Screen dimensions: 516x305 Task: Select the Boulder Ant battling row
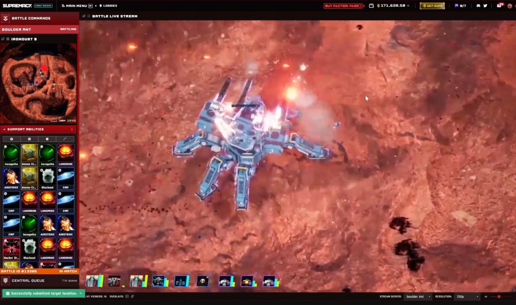pos(39,29)
